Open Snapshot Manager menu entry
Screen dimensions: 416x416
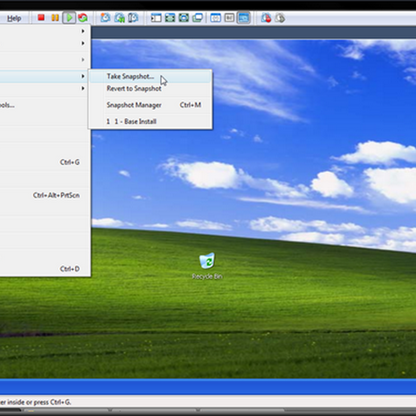(x=134, y=105)
